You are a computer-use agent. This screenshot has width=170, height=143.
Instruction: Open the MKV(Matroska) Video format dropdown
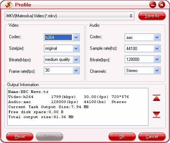coord(69,16)
